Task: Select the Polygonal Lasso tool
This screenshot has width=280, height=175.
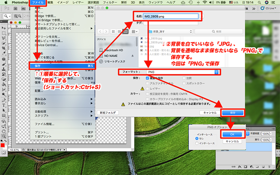Action: (4, 38)
